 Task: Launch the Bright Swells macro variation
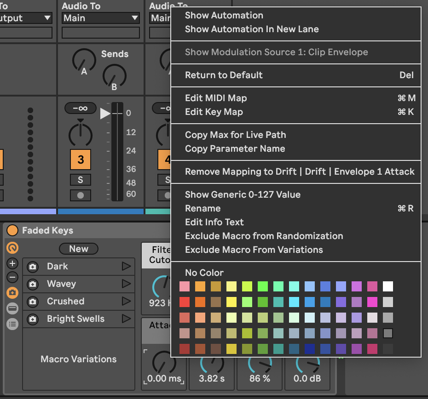coord(126,319)
